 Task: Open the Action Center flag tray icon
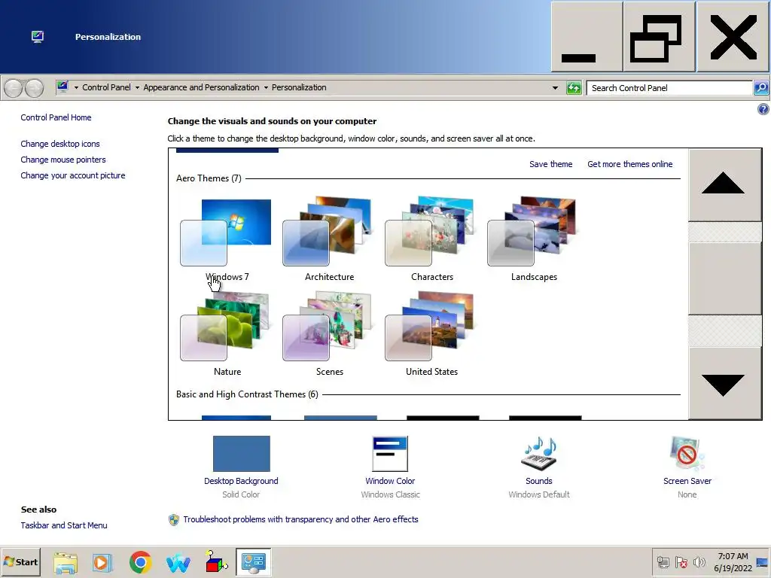[681, 562]
